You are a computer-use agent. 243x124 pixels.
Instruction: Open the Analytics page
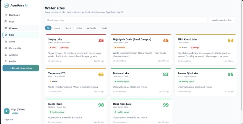(x=21, y=55)
